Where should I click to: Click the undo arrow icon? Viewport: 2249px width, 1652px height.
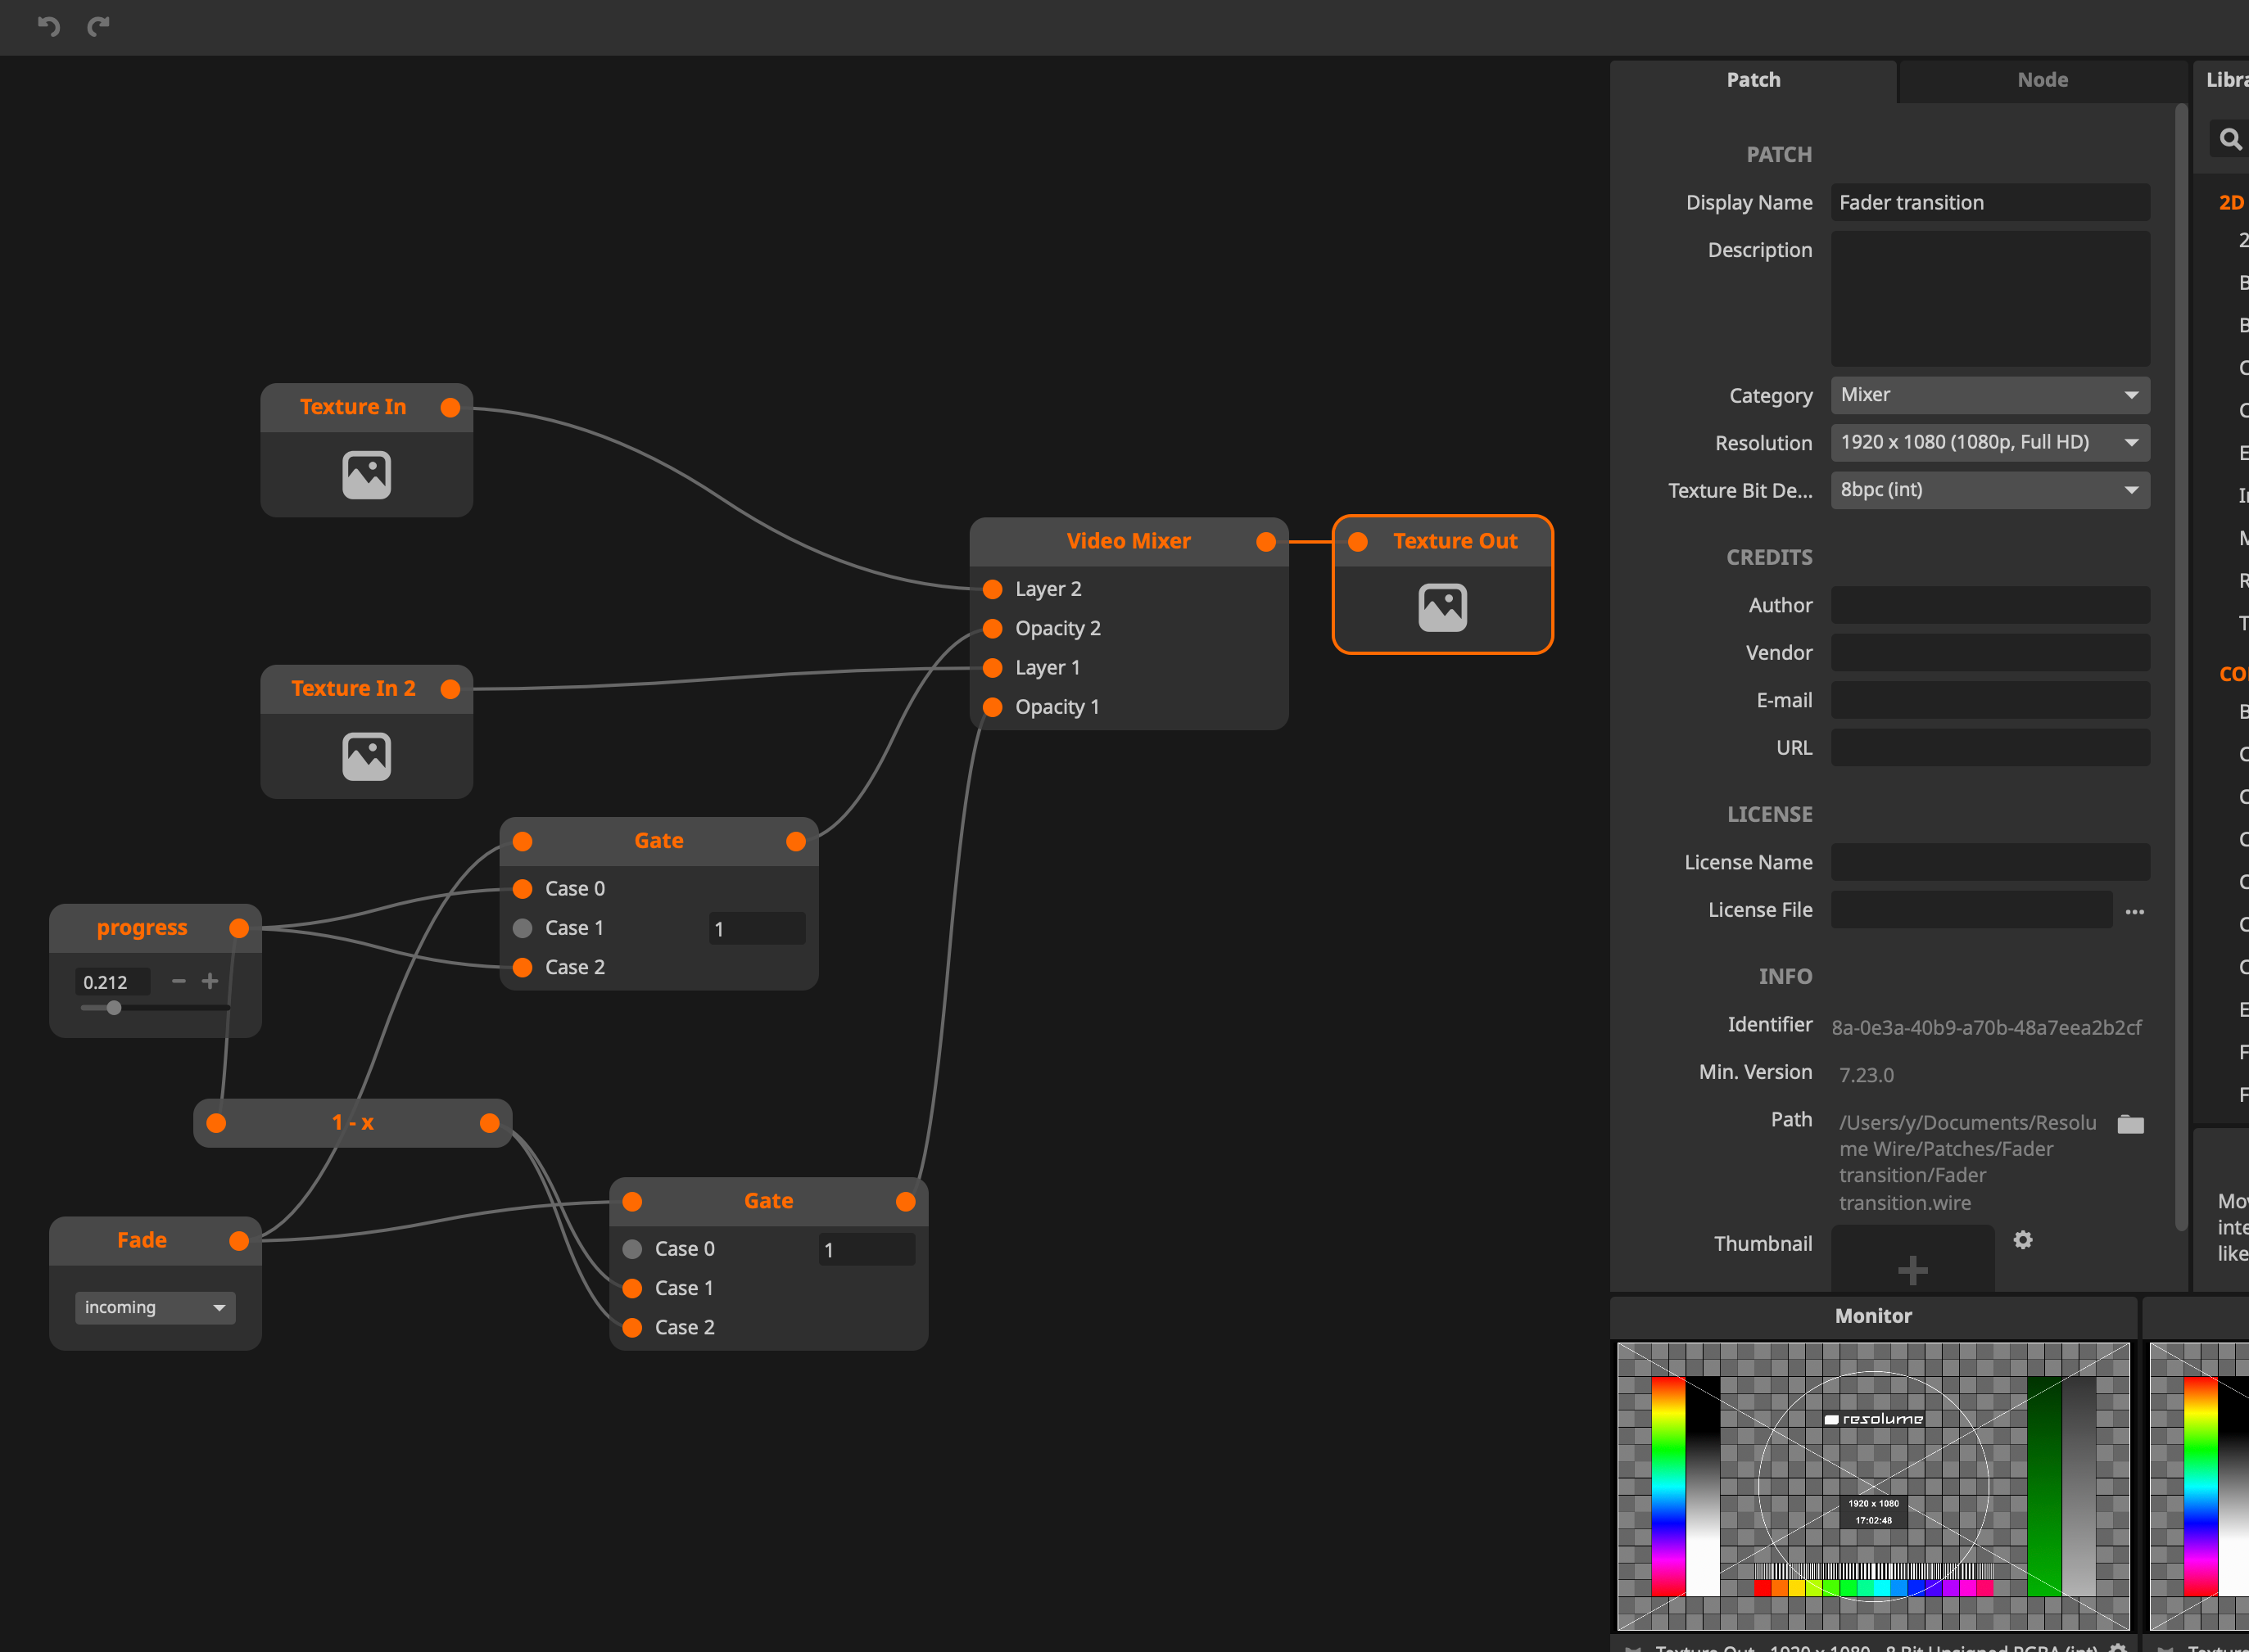48,26
